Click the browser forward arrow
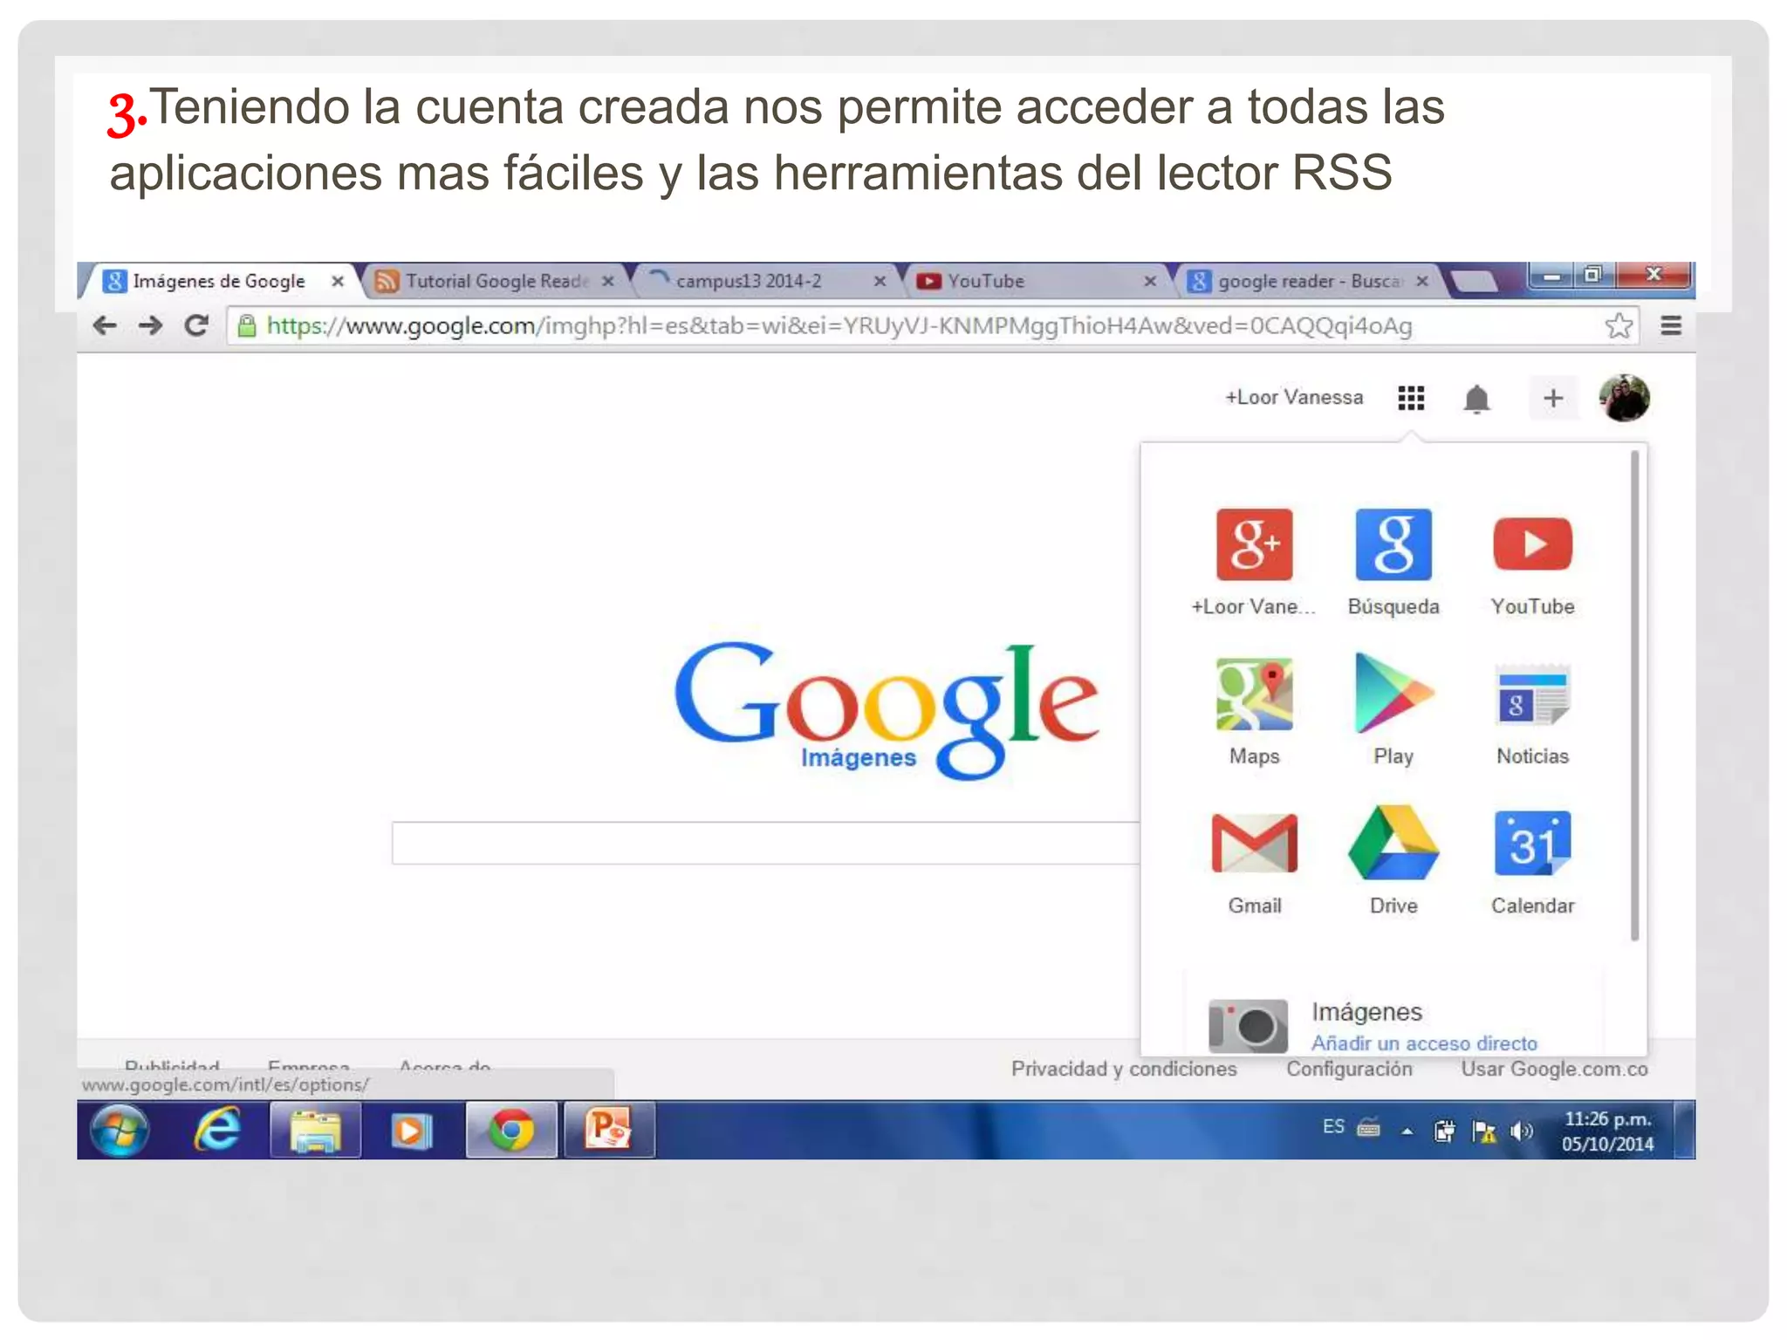 click(151, 325)
